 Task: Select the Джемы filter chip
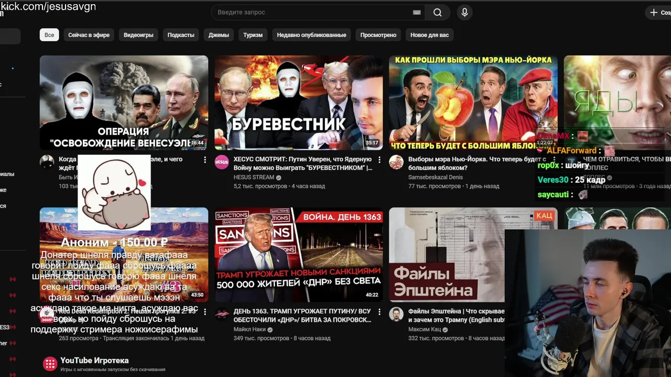(x=219, y=35)
